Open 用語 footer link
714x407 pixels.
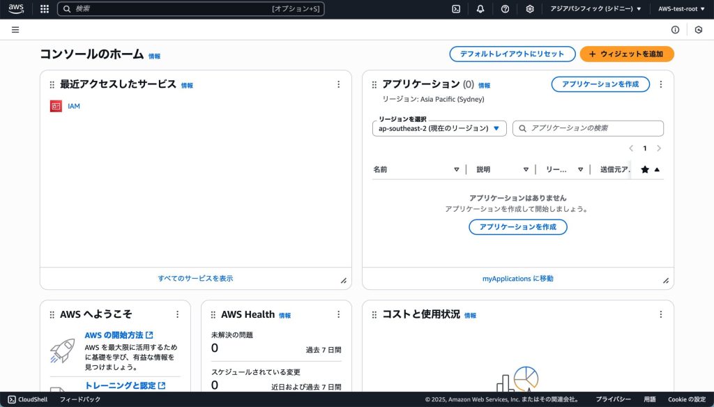click(x=650, y=399)
